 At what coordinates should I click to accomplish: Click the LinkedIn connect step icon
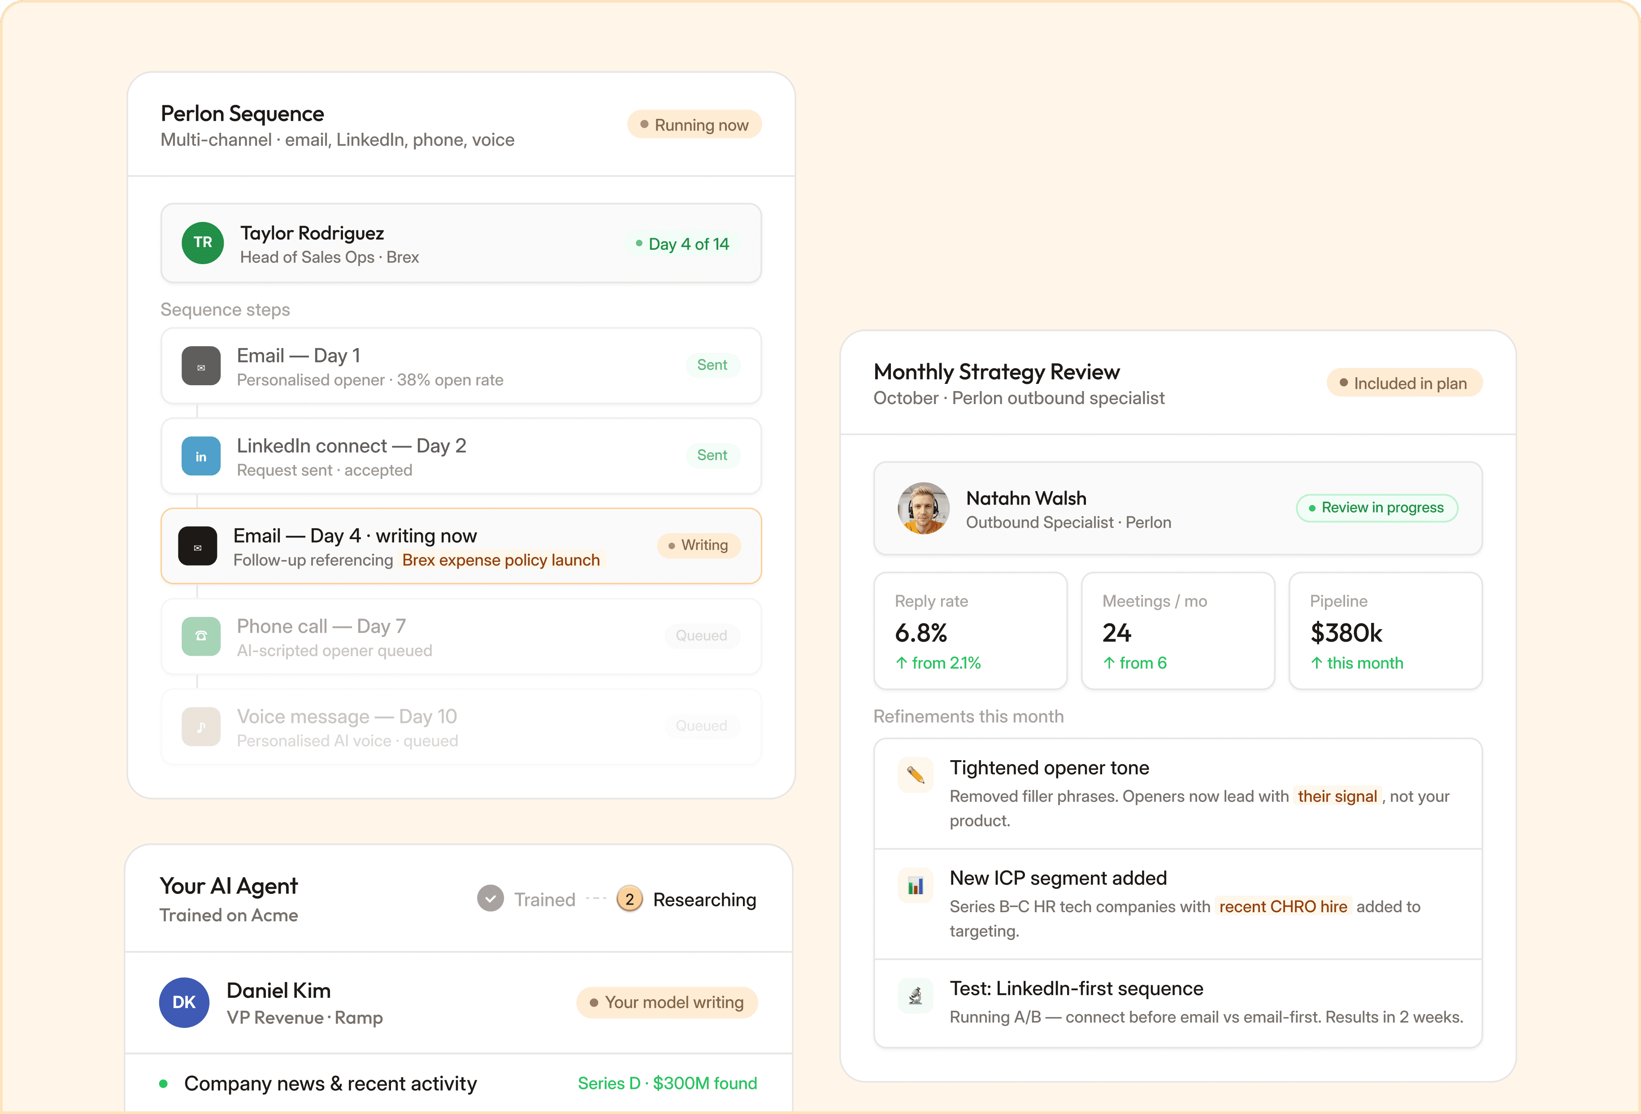coord(201,457)
